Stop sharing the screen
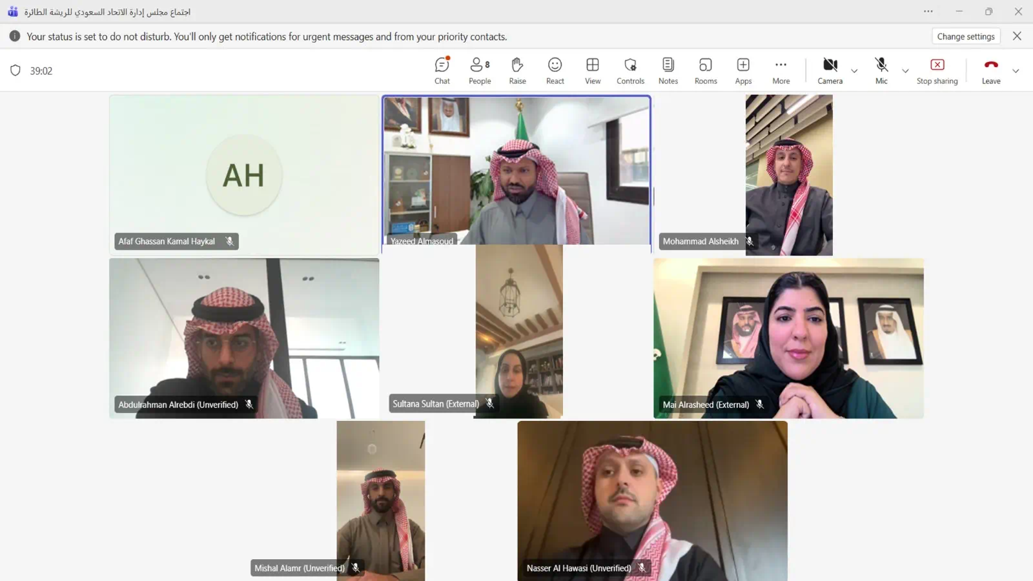Image resolution: width=1033 pixels, height=581 pixels. (x=937, y=70)
